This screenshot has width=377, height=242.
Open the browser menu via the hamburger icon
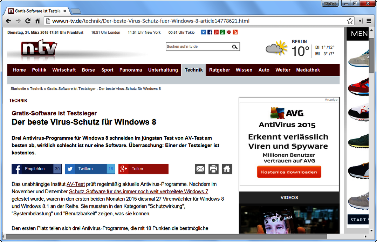369,21
